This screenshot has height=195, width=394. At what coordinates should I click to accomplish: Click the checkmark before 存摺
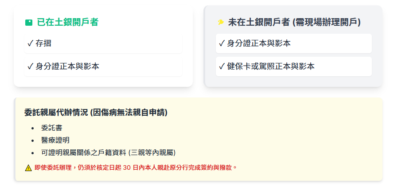tap(30, 43)
